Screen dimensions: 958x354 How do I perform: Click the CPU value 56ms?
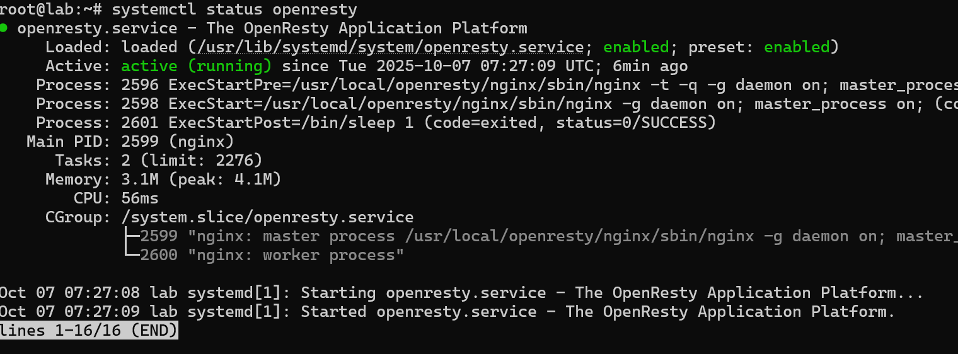[x=140, y=198]
